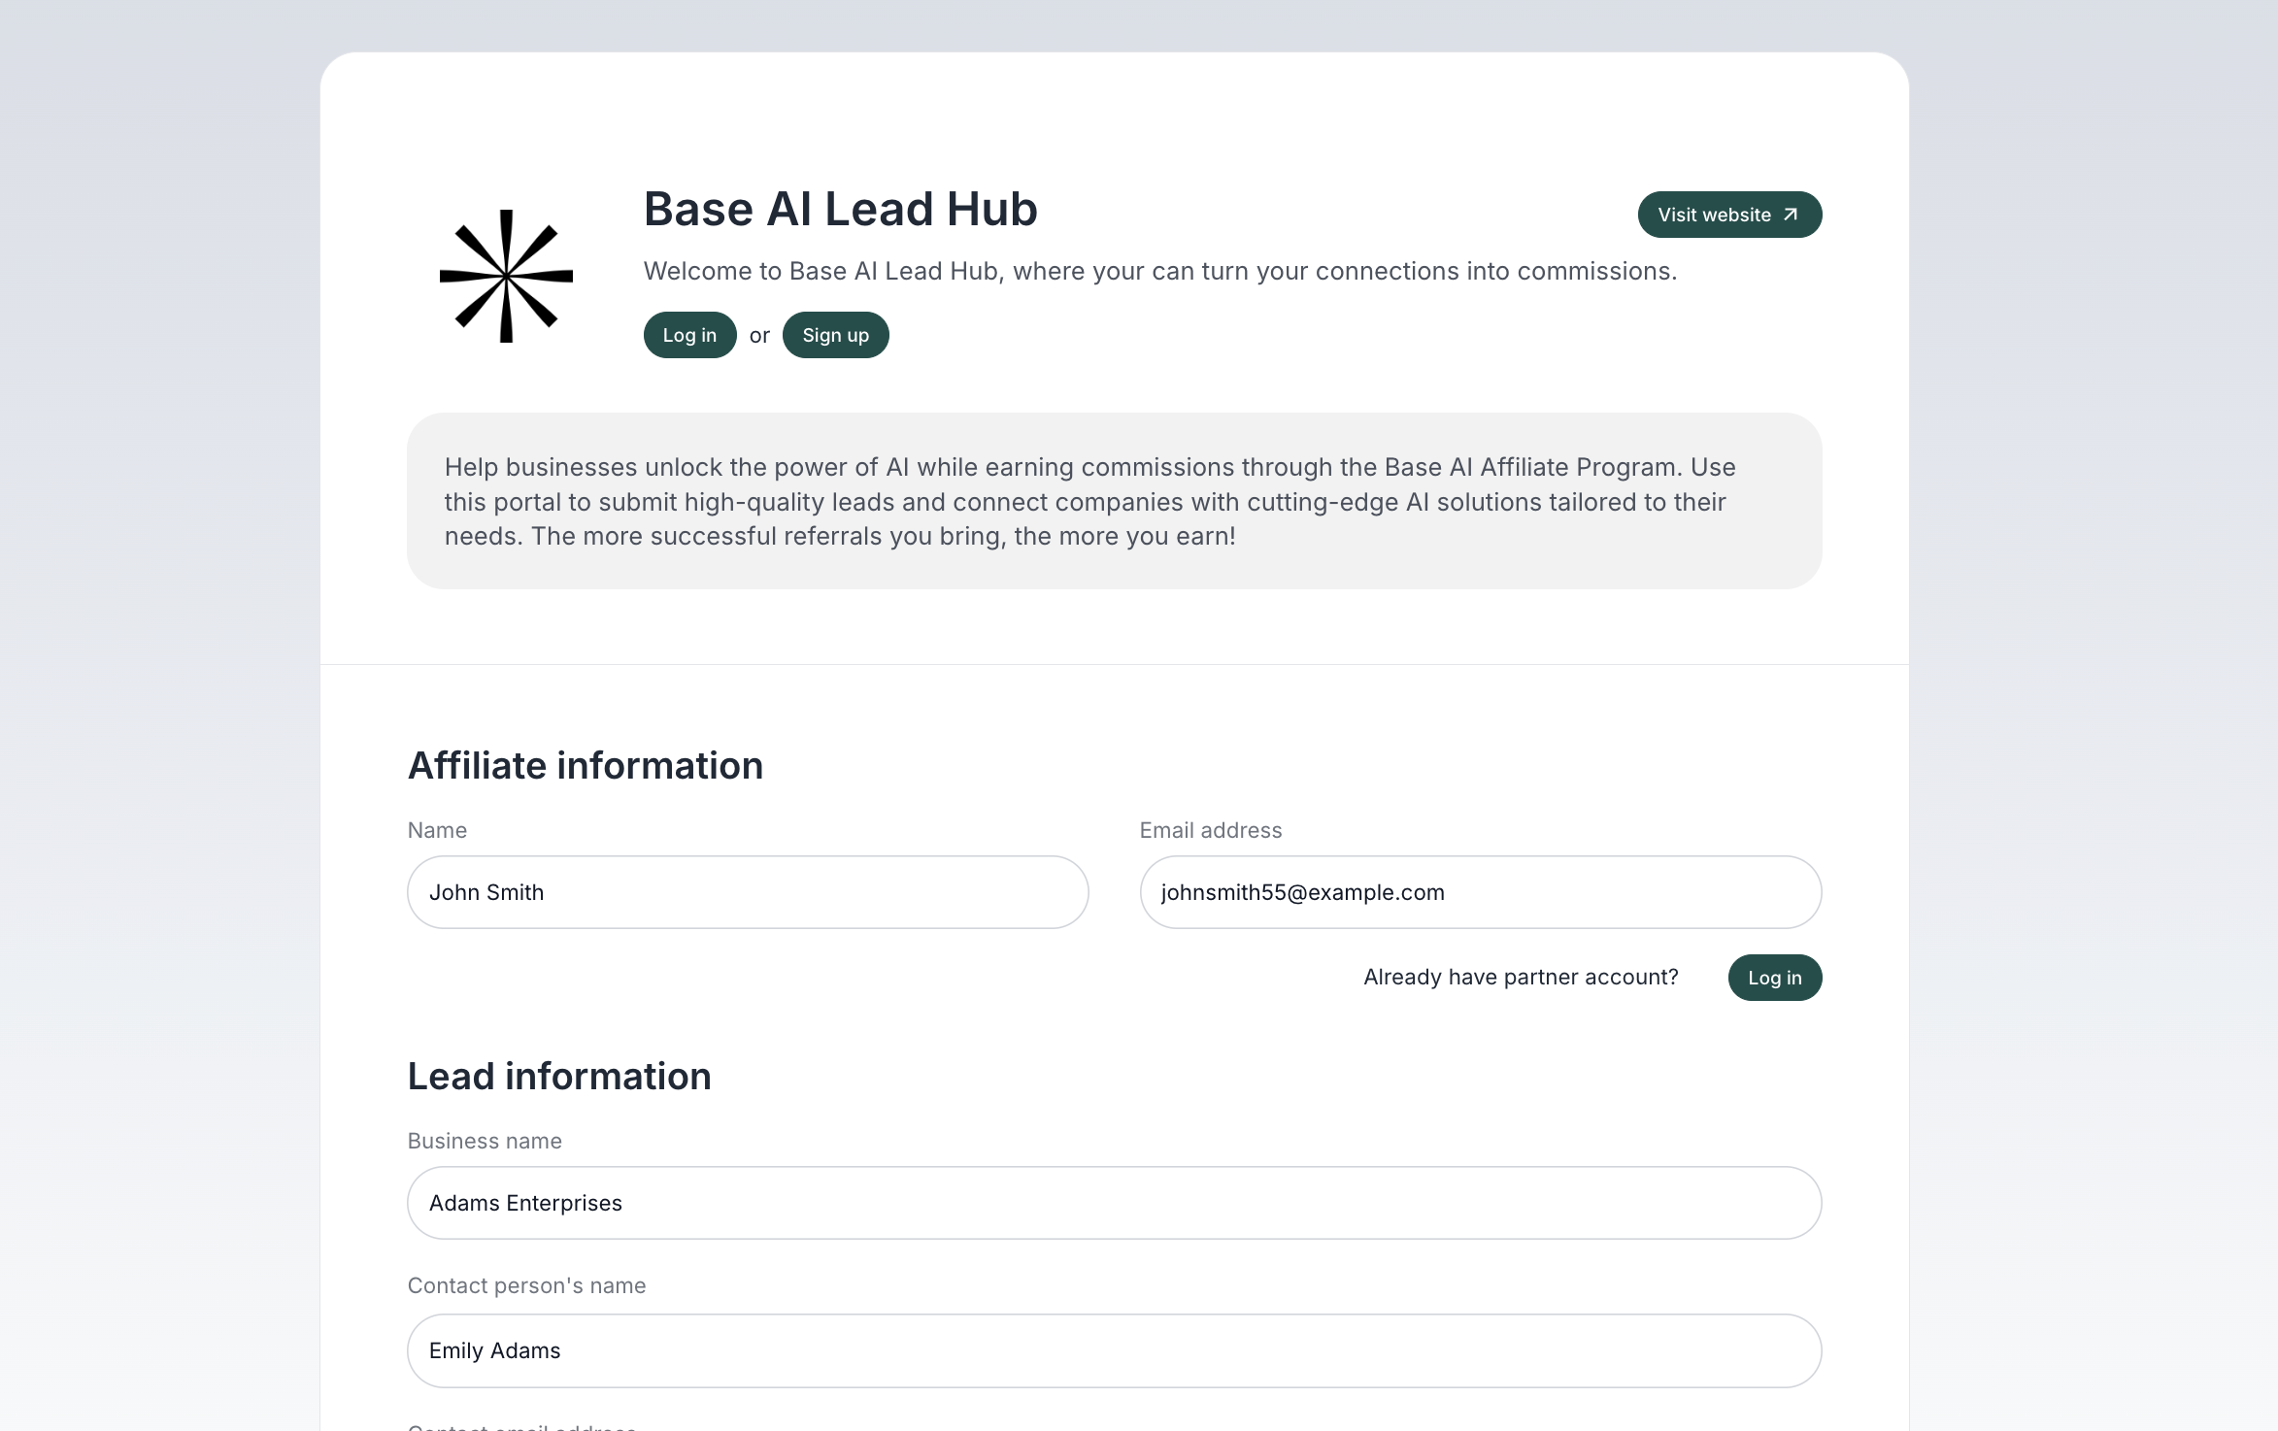Click the Name field label
Screen dimensions: 2278x1431
(437, 830)
